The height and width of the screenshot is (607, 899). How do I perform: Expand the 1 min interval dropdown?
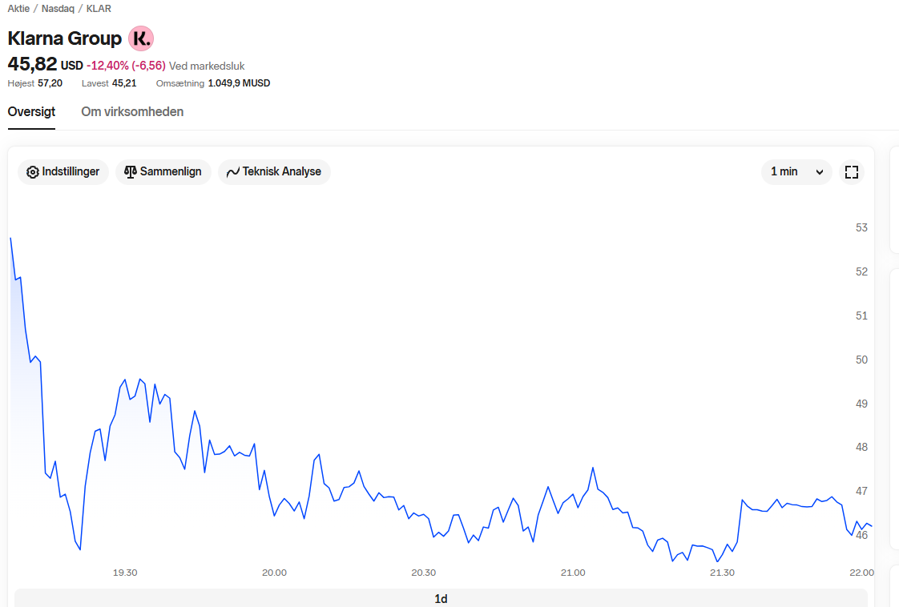point(796,172)
